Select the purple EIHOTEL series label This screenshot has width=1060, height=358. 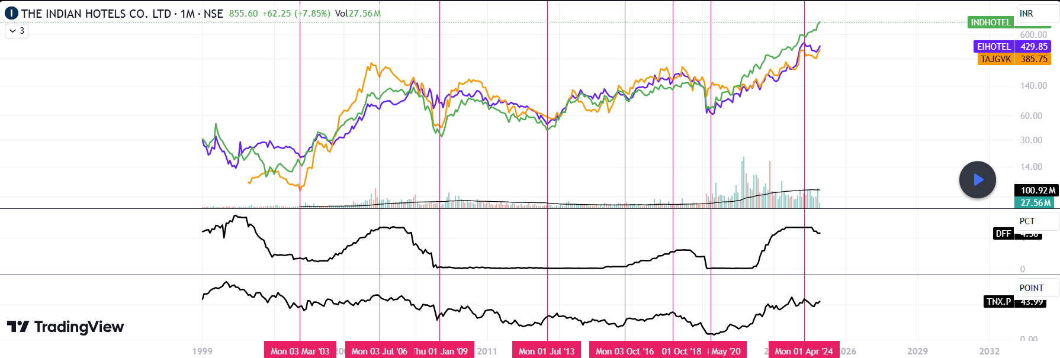tap(994, 47)
